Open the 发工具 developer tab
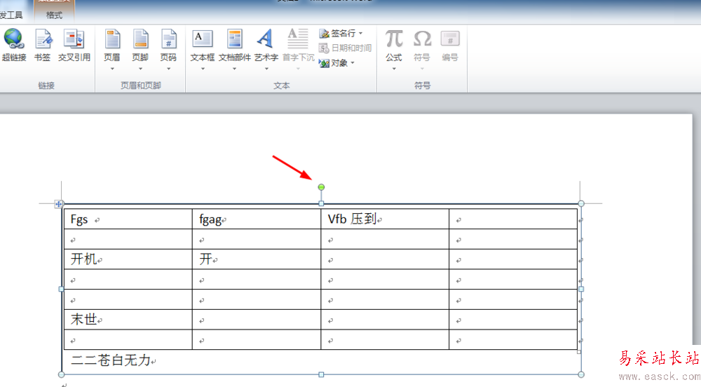This screenshot has width=701, height=387. pyautogui.click(x=11, y=15)
